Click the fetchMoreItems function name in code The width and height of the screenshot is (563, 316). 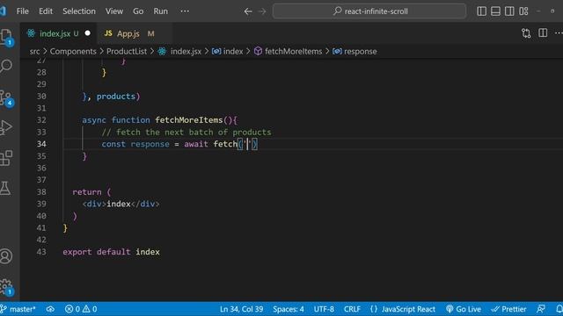pos(189,120)
